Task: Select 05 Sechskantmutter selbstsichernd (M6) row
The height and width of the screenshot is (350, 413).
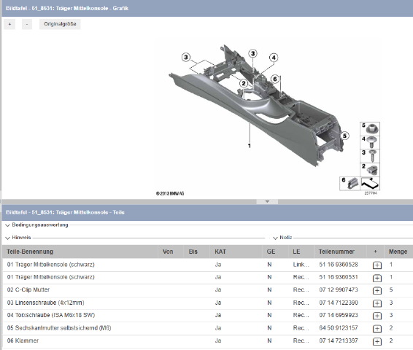Action: pyautogui.click(x=207, y=328)
